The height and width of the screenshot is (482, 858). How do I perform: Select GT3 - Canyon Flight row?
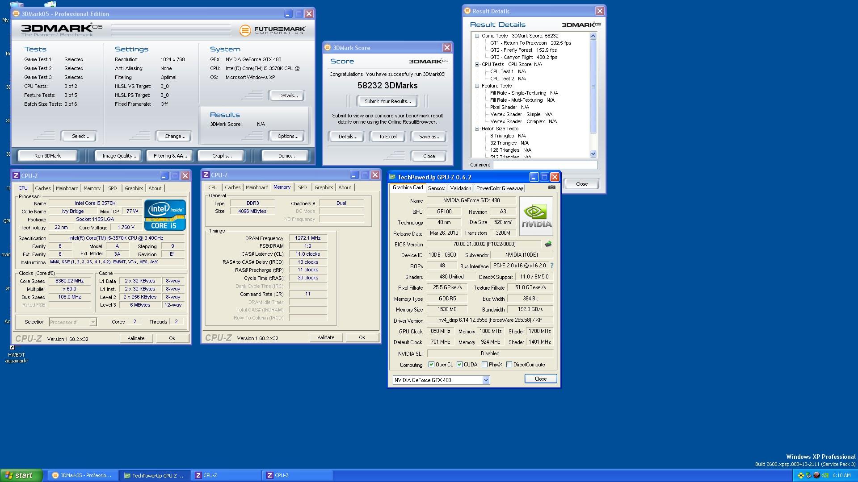523,57
